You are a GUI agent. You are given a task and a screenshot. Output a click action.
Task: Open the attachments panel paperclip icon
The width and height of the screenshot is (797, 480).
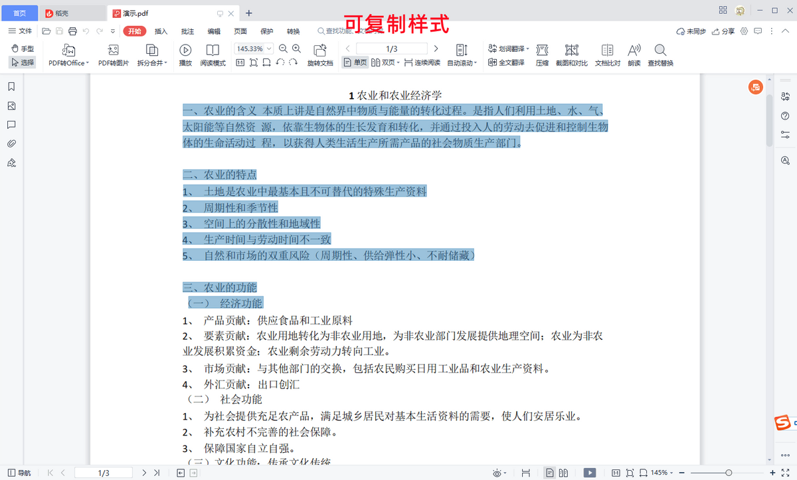click(x=11, y=143)
